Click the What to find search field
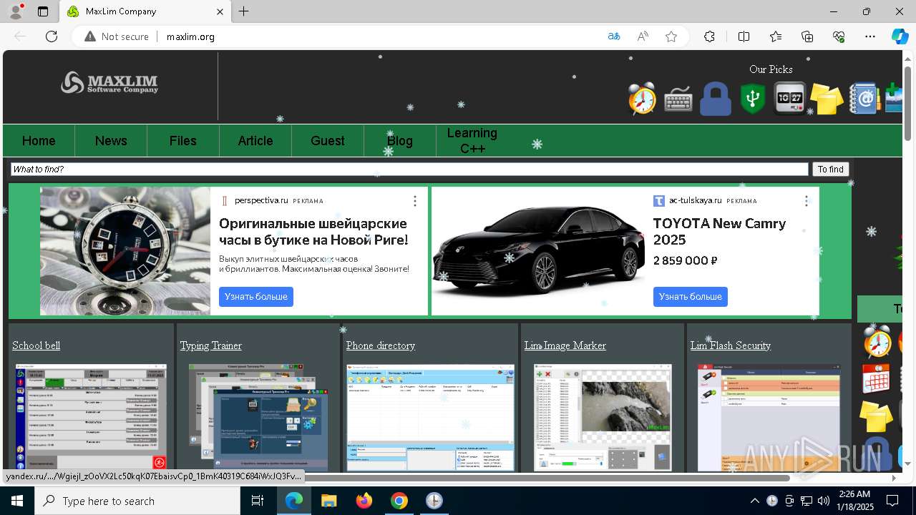Viewport: 916px width, 515px height. coord(409,170)
